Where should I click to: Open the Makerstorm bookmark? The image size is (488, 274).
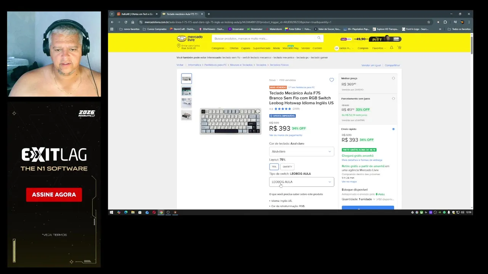(273, 29)
